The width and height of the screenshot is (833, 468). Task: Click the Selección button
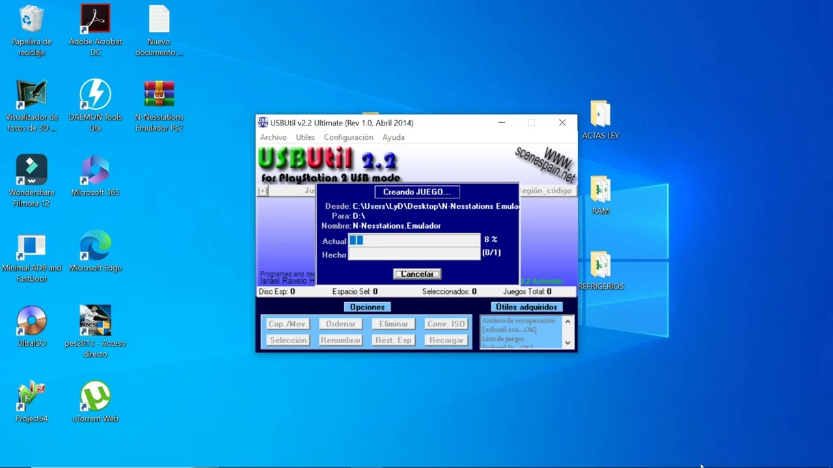tap(288, 340)
